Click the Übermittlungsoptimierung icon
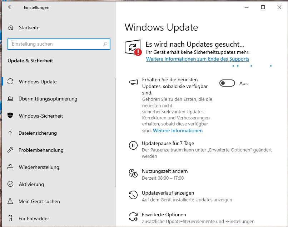 click(10, 99)
